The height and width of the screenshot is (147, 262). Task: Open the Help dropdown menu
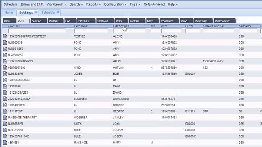[173, 4]
